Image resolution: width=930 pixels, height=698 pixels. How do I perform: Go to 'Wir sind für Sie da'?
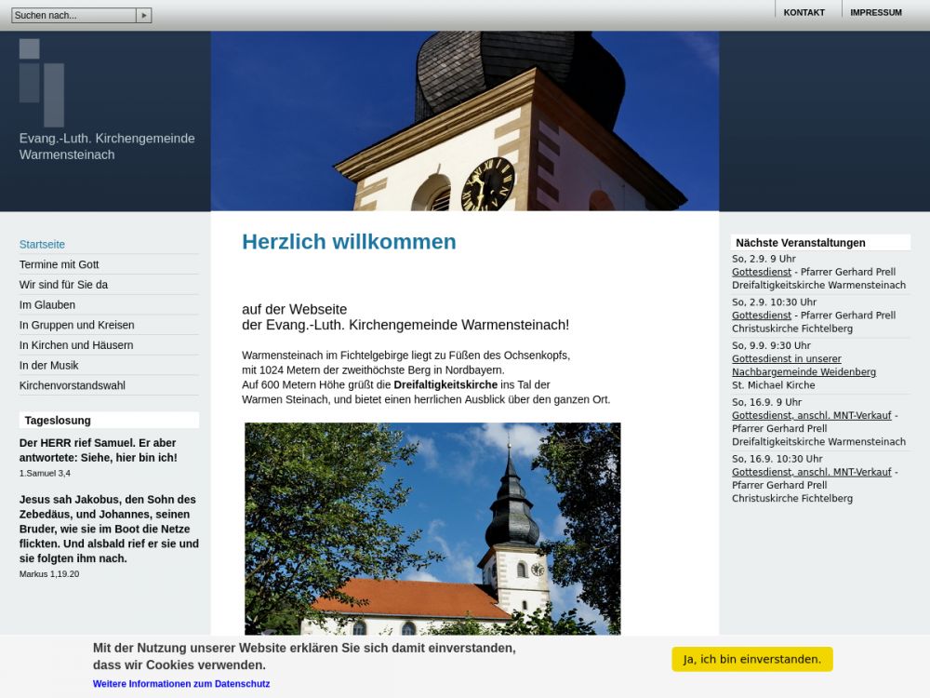(x=63, y=285)
